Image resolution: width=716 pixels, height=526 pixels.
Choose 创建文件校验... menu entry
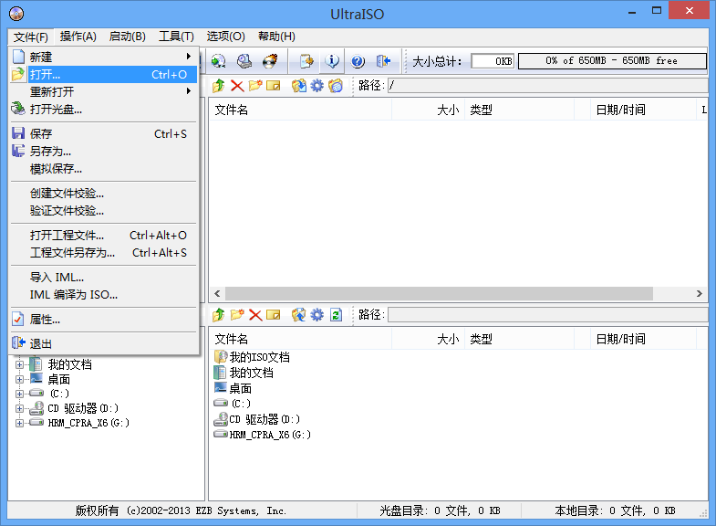[104, 194]
